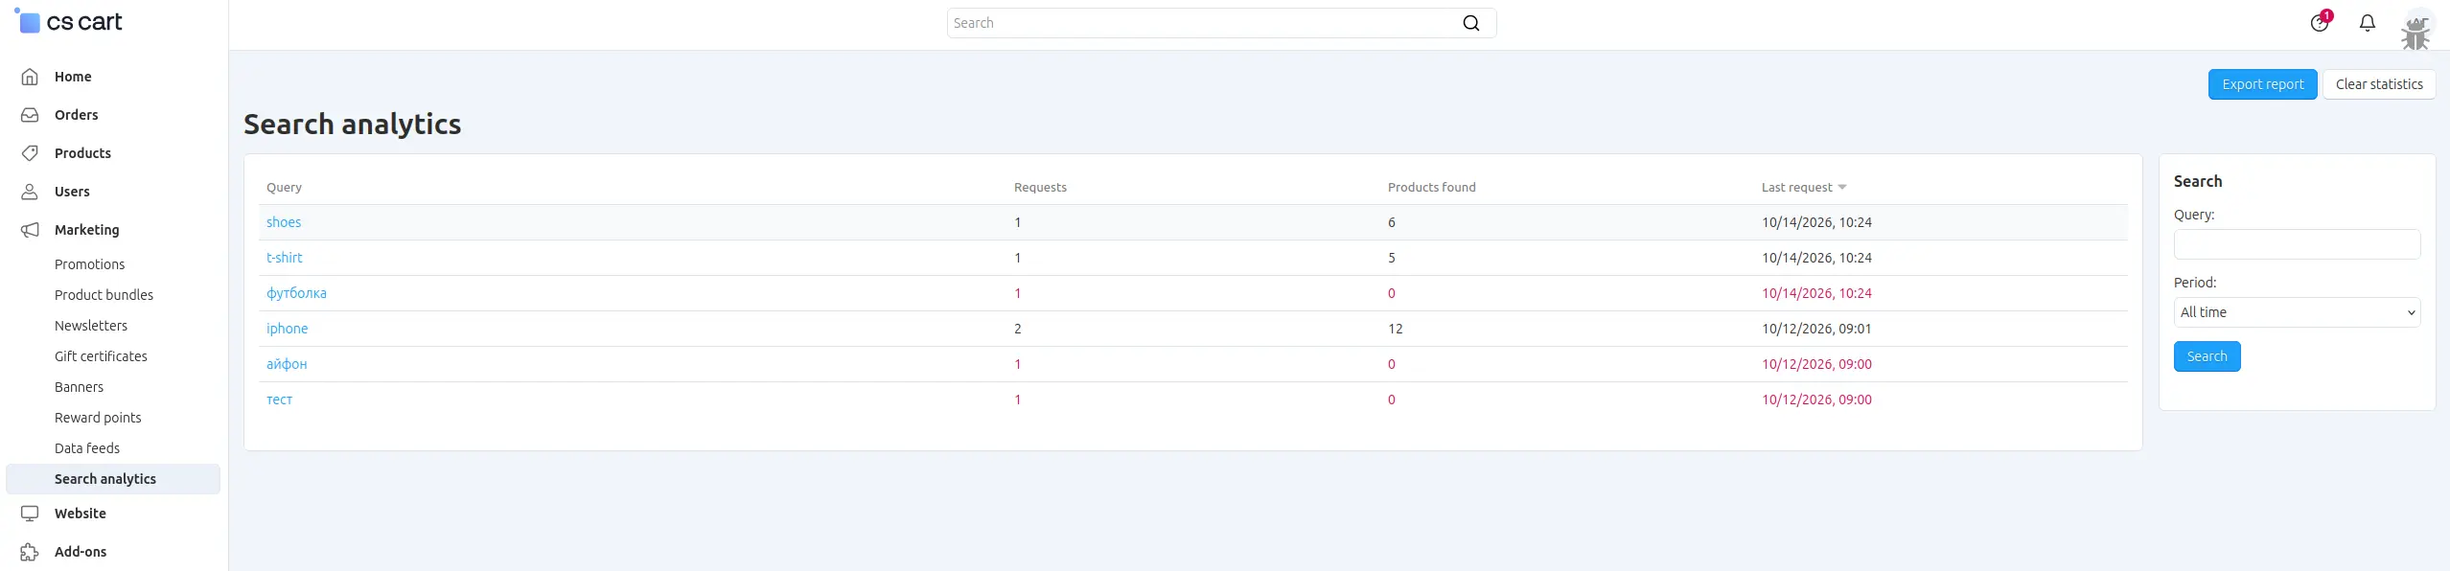Sort by Query column header
This screenshot has height=571, width=2450.
tap(284, 188)
